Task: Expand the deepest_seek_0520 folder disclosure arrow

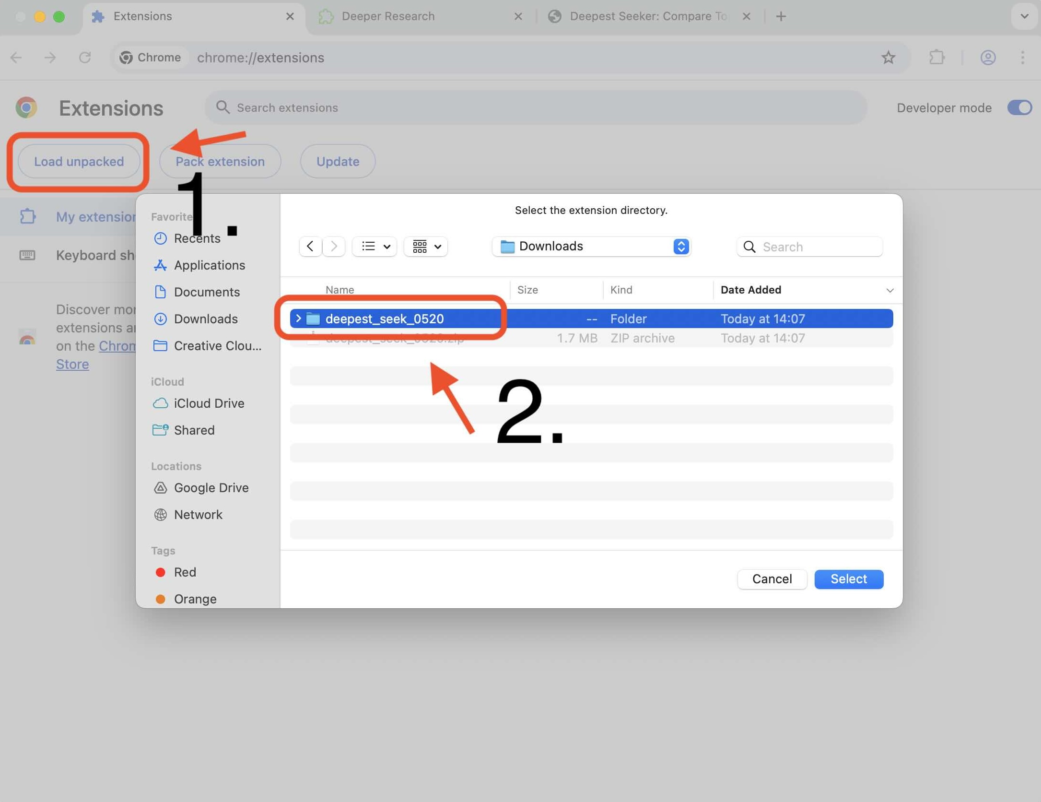Action: (298, 318)
